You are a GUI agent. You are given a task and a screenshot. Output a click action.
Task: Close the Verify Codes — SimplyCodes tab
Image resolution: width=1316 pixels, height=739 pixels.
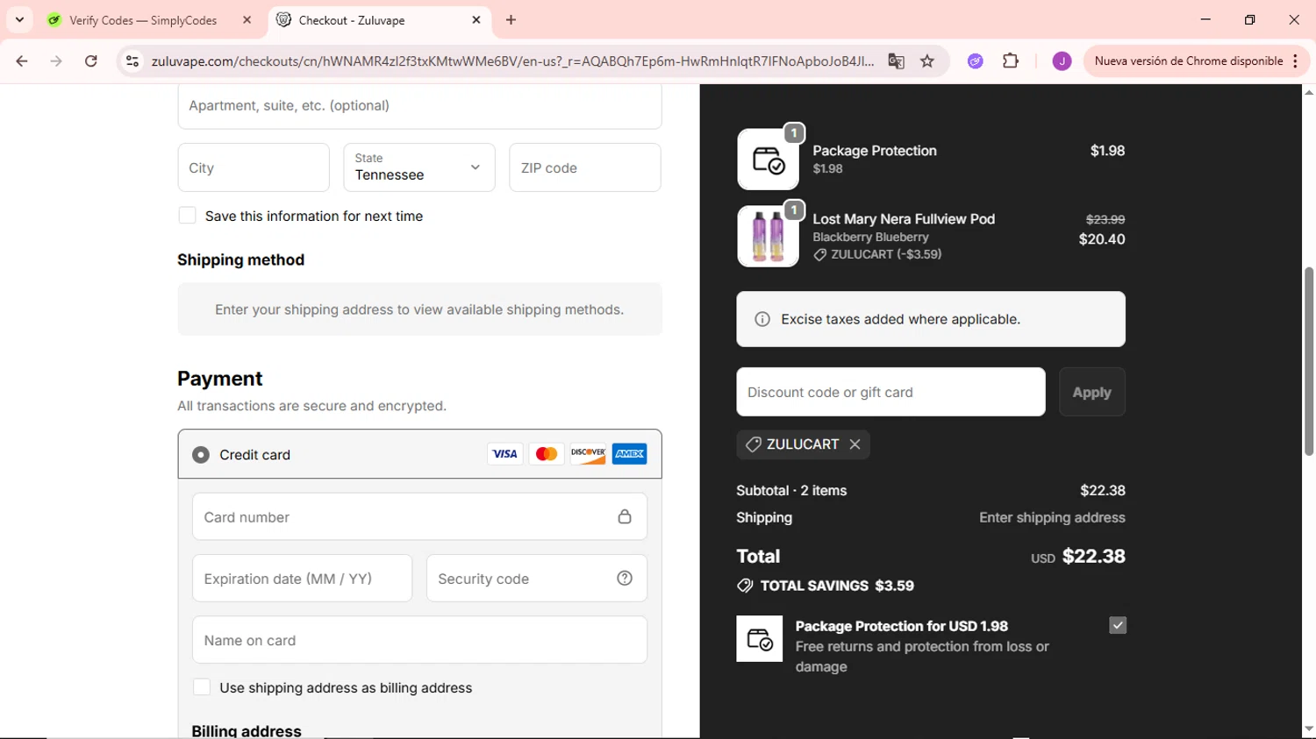pos(247,20)
